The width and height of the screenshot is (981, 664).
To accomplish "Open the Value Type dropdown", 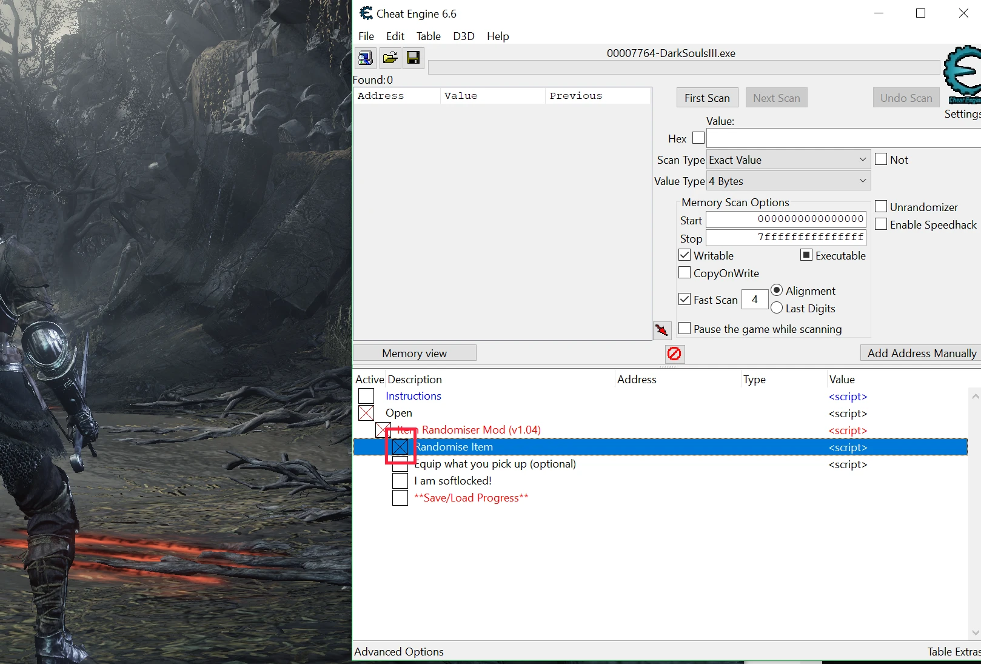I will tap(789, 181).
